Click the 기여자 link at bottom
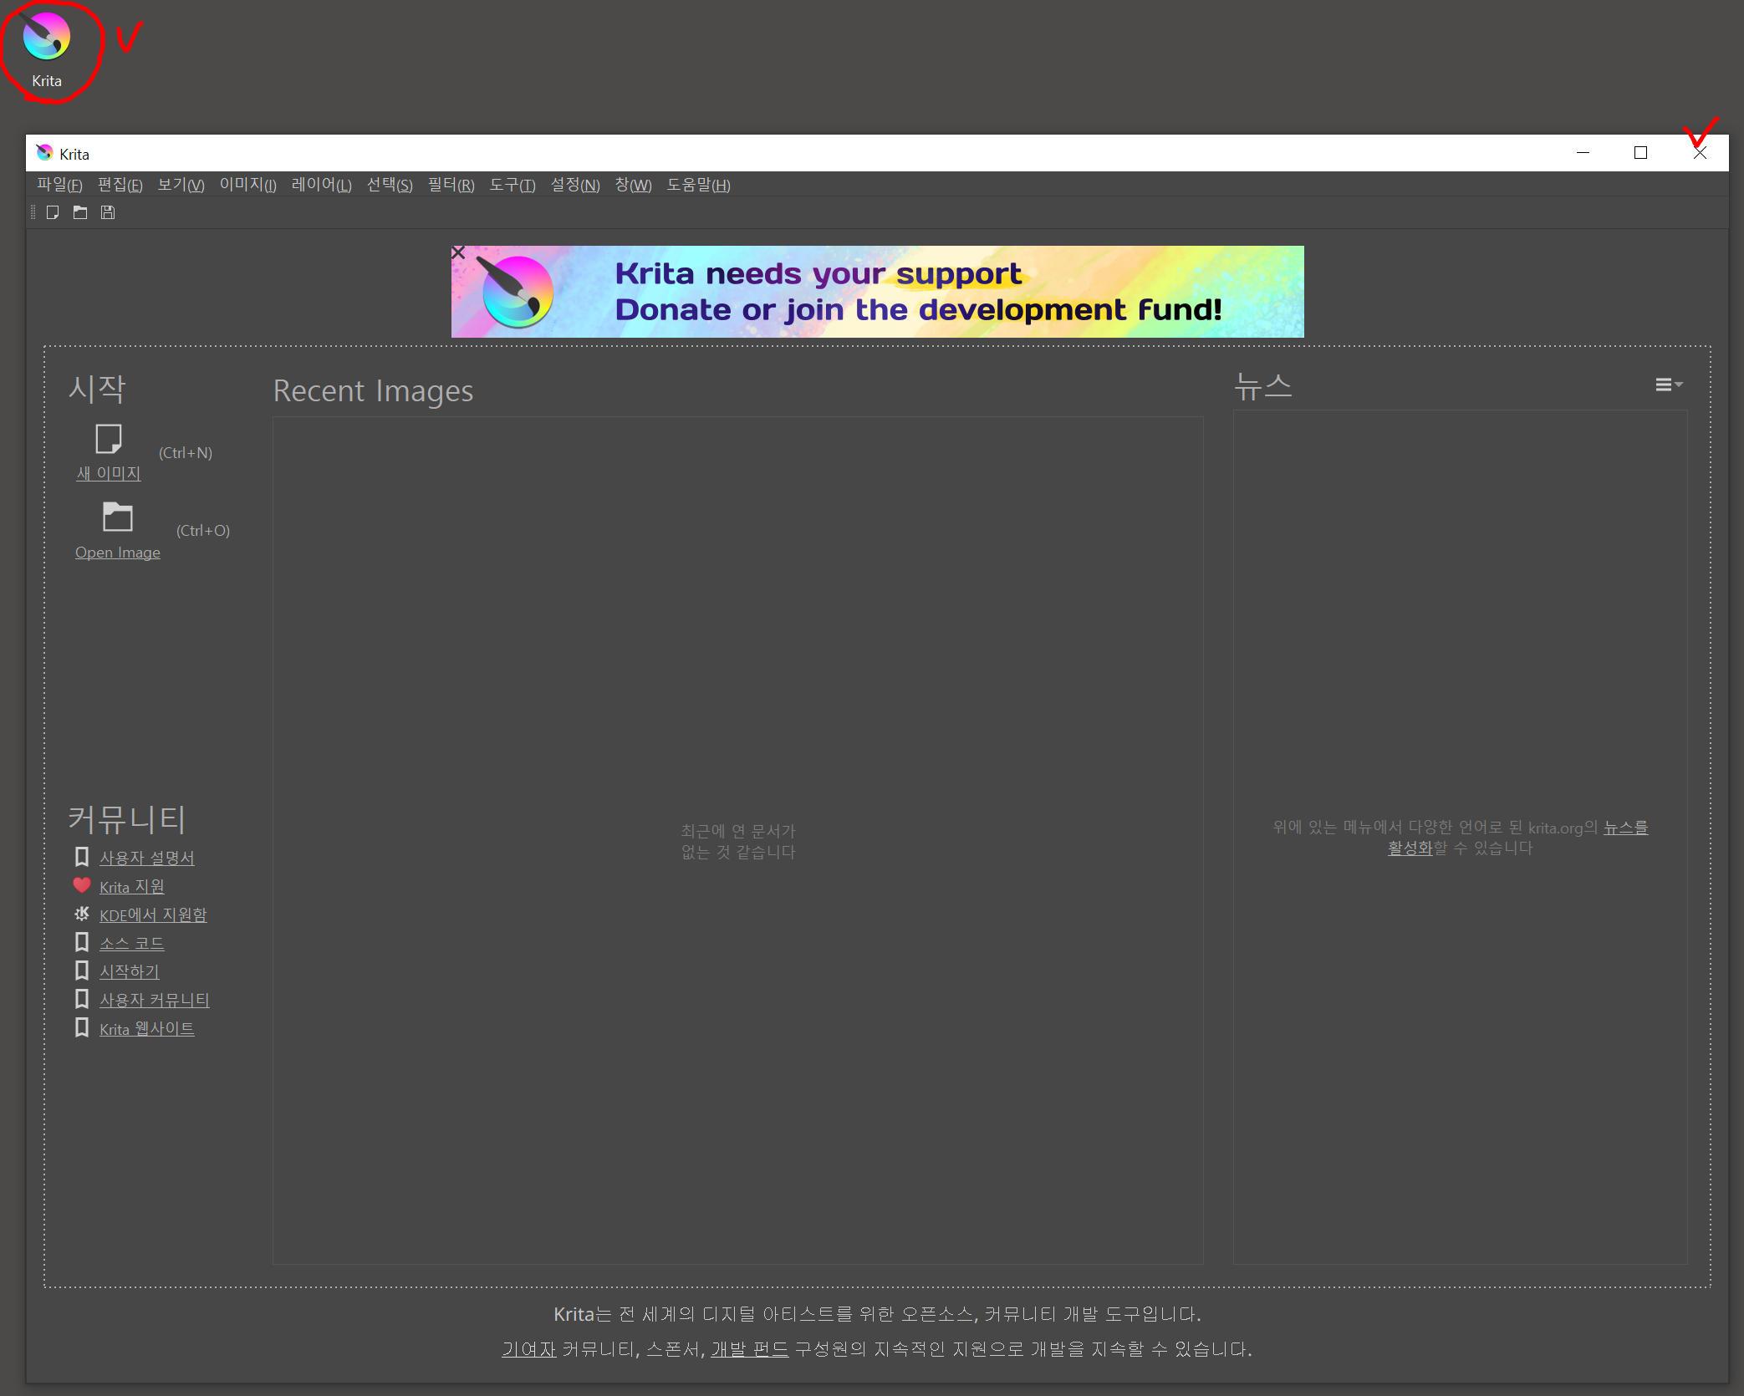Screen dimensions: 1744x1396 [528, 1349]
